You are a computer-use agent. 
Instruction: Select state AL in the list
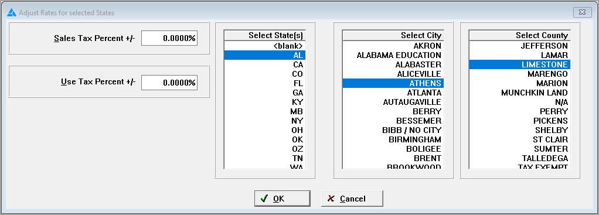coord(265,56)
